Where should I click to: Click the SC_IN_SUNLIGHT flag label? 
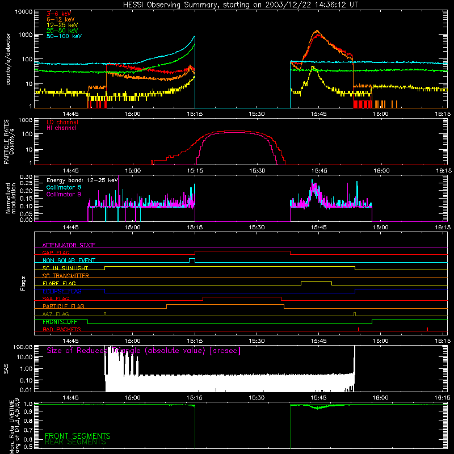65,268
